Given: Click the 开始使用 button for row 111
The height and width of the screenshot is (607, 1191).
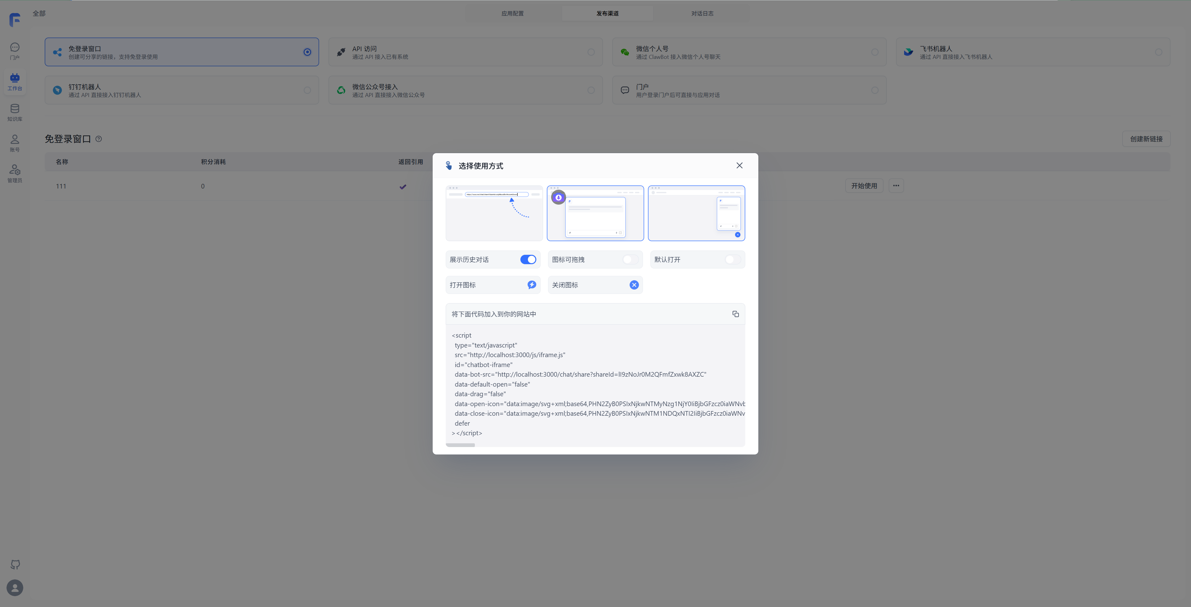Looking at the screenshot, I should coord(864,186).
